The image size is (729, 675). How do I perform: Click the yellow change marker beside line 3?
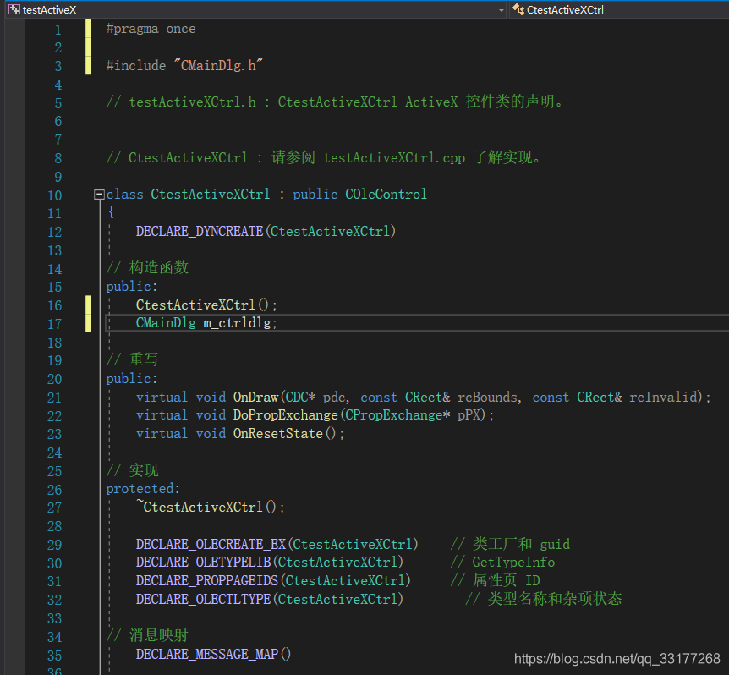tap(88, 66)
